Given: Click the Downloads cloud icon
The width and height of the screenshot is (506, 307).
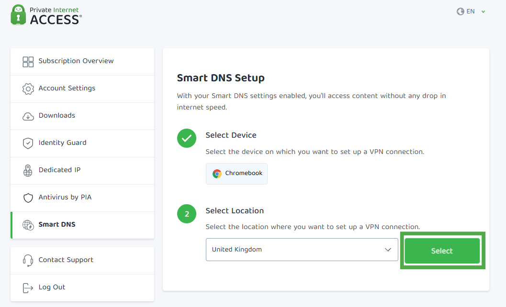Looking at the screenshot, I should pos(28,116).
